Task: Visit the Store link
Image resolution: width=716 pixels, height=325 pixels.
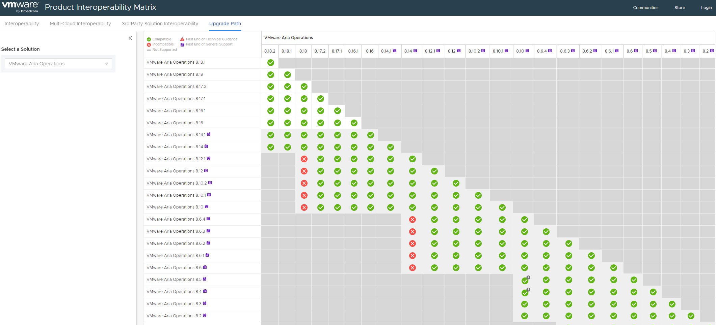Action: [680, 8]
